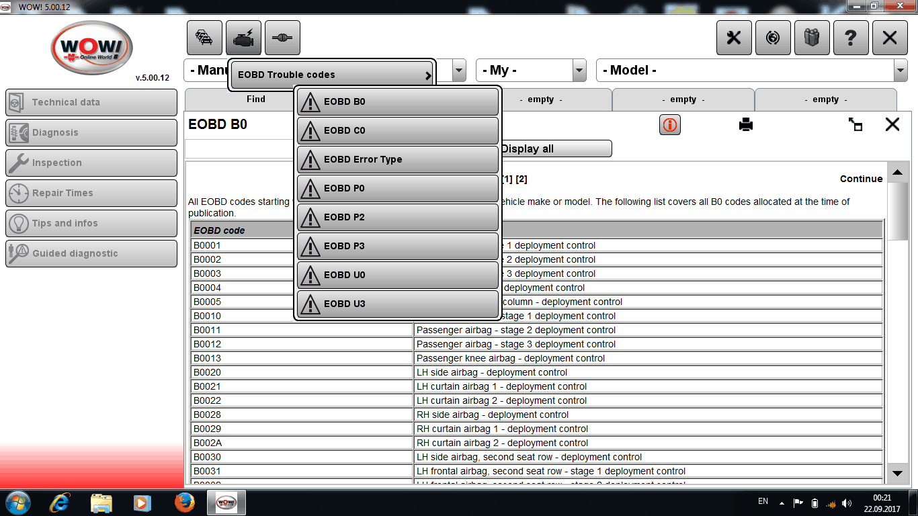Open Repair Times section

pos(91,193)
